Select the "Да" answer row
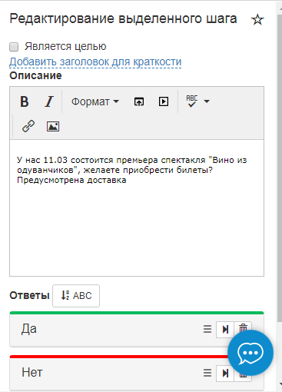This screenshot has width=282, height=392. pos(137,330)
